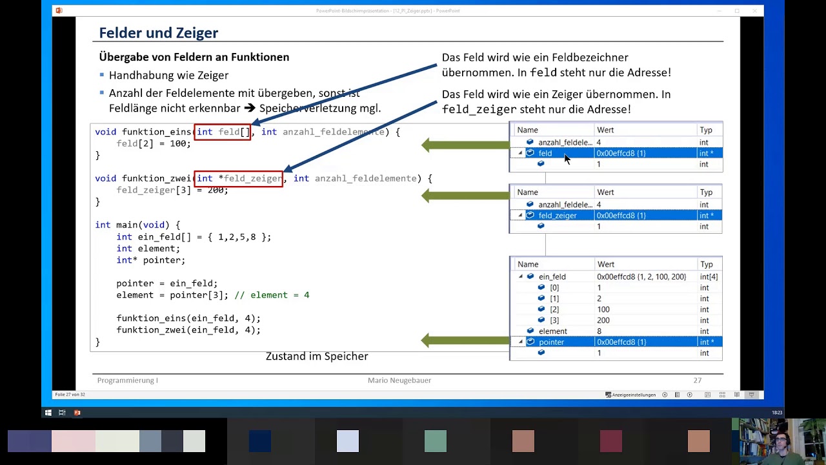Image resolution: width=826 pixels, height=465 pixels.
Task: Click the slide number 27 in footer
Action: pos(698,380)
